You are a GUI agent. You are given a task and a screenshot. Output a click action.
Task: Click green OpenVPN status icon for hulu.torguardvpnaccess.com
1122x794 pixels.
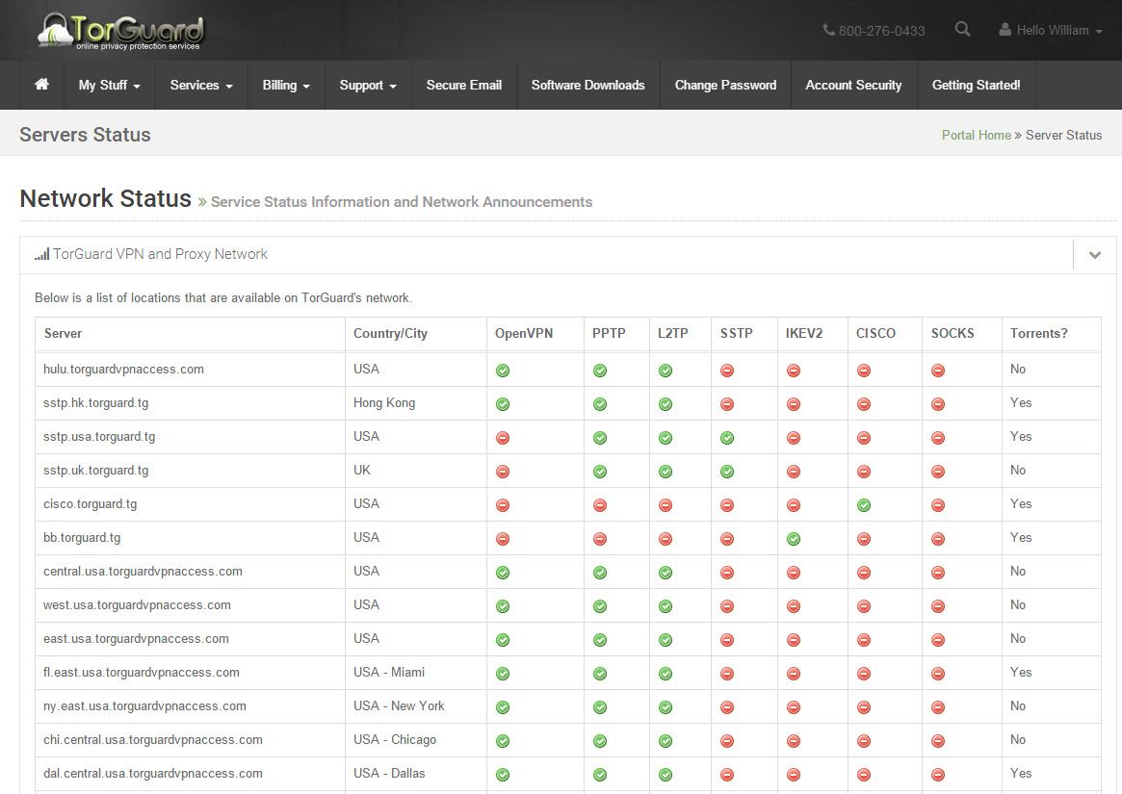(503, 371)
